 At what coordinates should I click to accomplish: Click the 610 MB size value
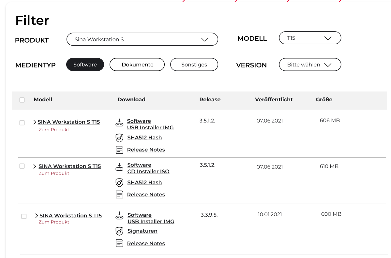(329, 166)
